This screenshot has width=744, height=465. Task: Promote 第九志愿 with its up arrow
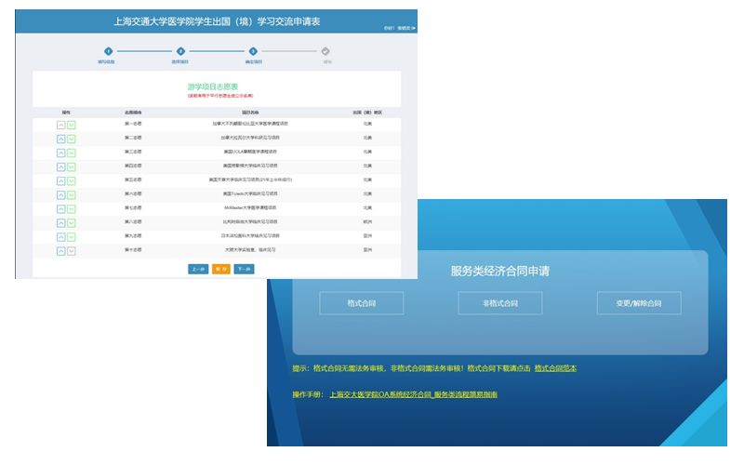(60, 237)
